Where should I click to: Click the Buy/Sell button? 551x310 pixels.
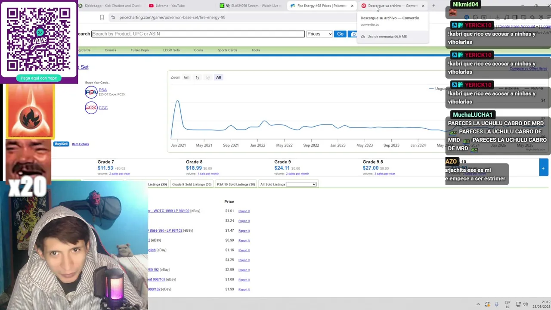pos(61,144)
